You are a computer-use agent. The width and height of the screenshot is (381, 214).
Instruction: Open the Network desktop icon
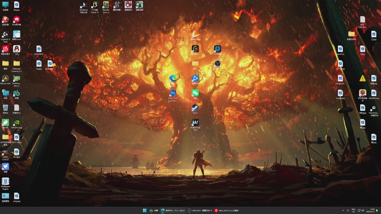click(x=5, y=94)
